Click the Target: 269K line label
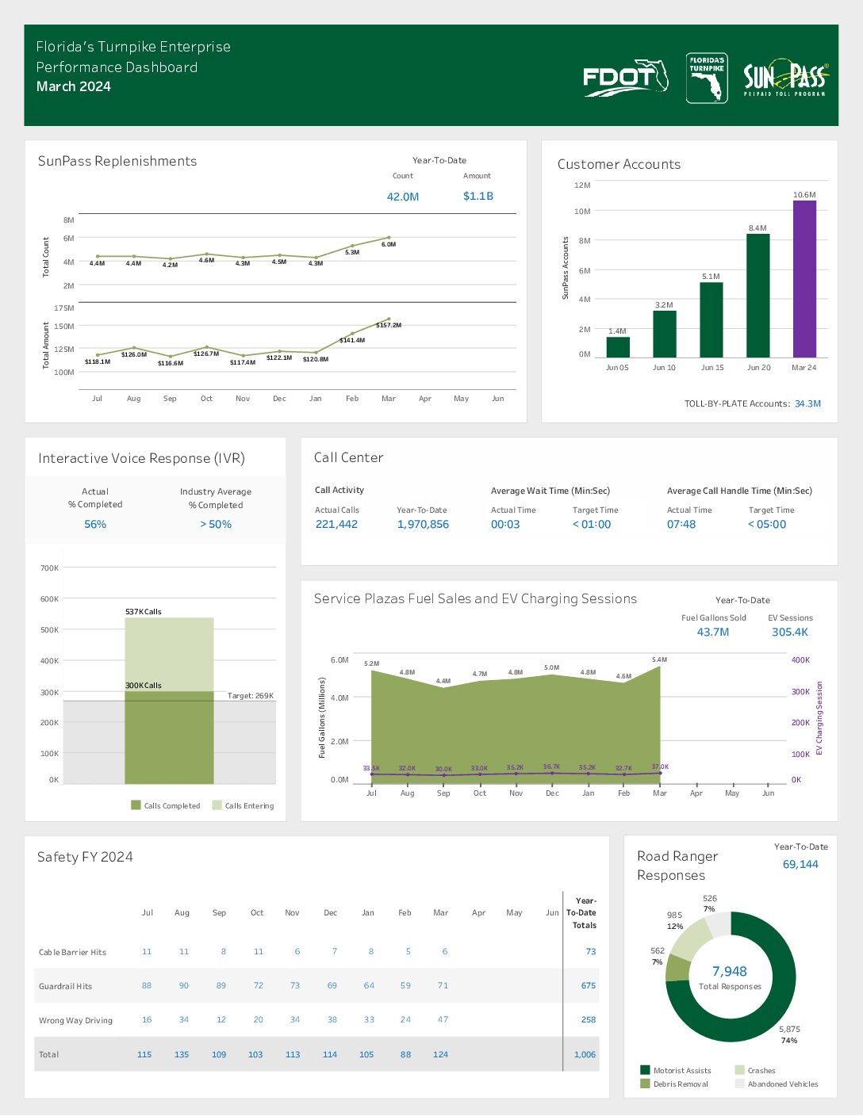The height and width of the screenshot is (1116, 863). pos(251,695)
